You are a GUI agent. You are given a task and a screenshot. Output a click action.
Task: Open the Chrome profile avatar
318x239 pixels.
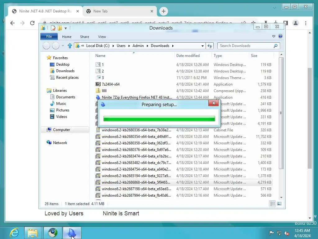[296, 23]
